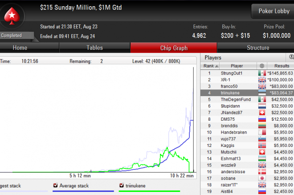Click Swiss flag next to JNandez87
This screenshot has height=195, width=294.
point(262,112)
